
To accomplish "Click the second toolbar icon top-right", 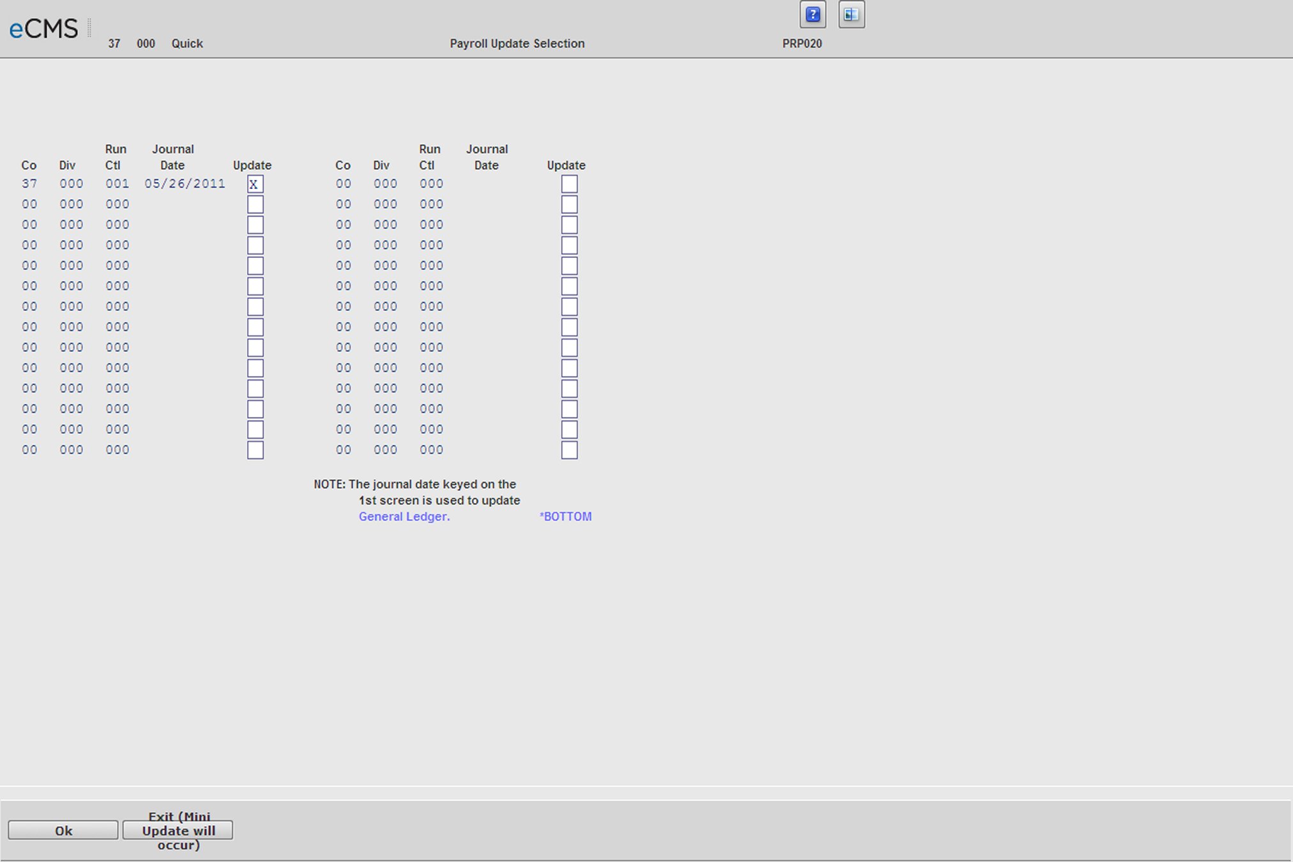I will coord(851,15).
